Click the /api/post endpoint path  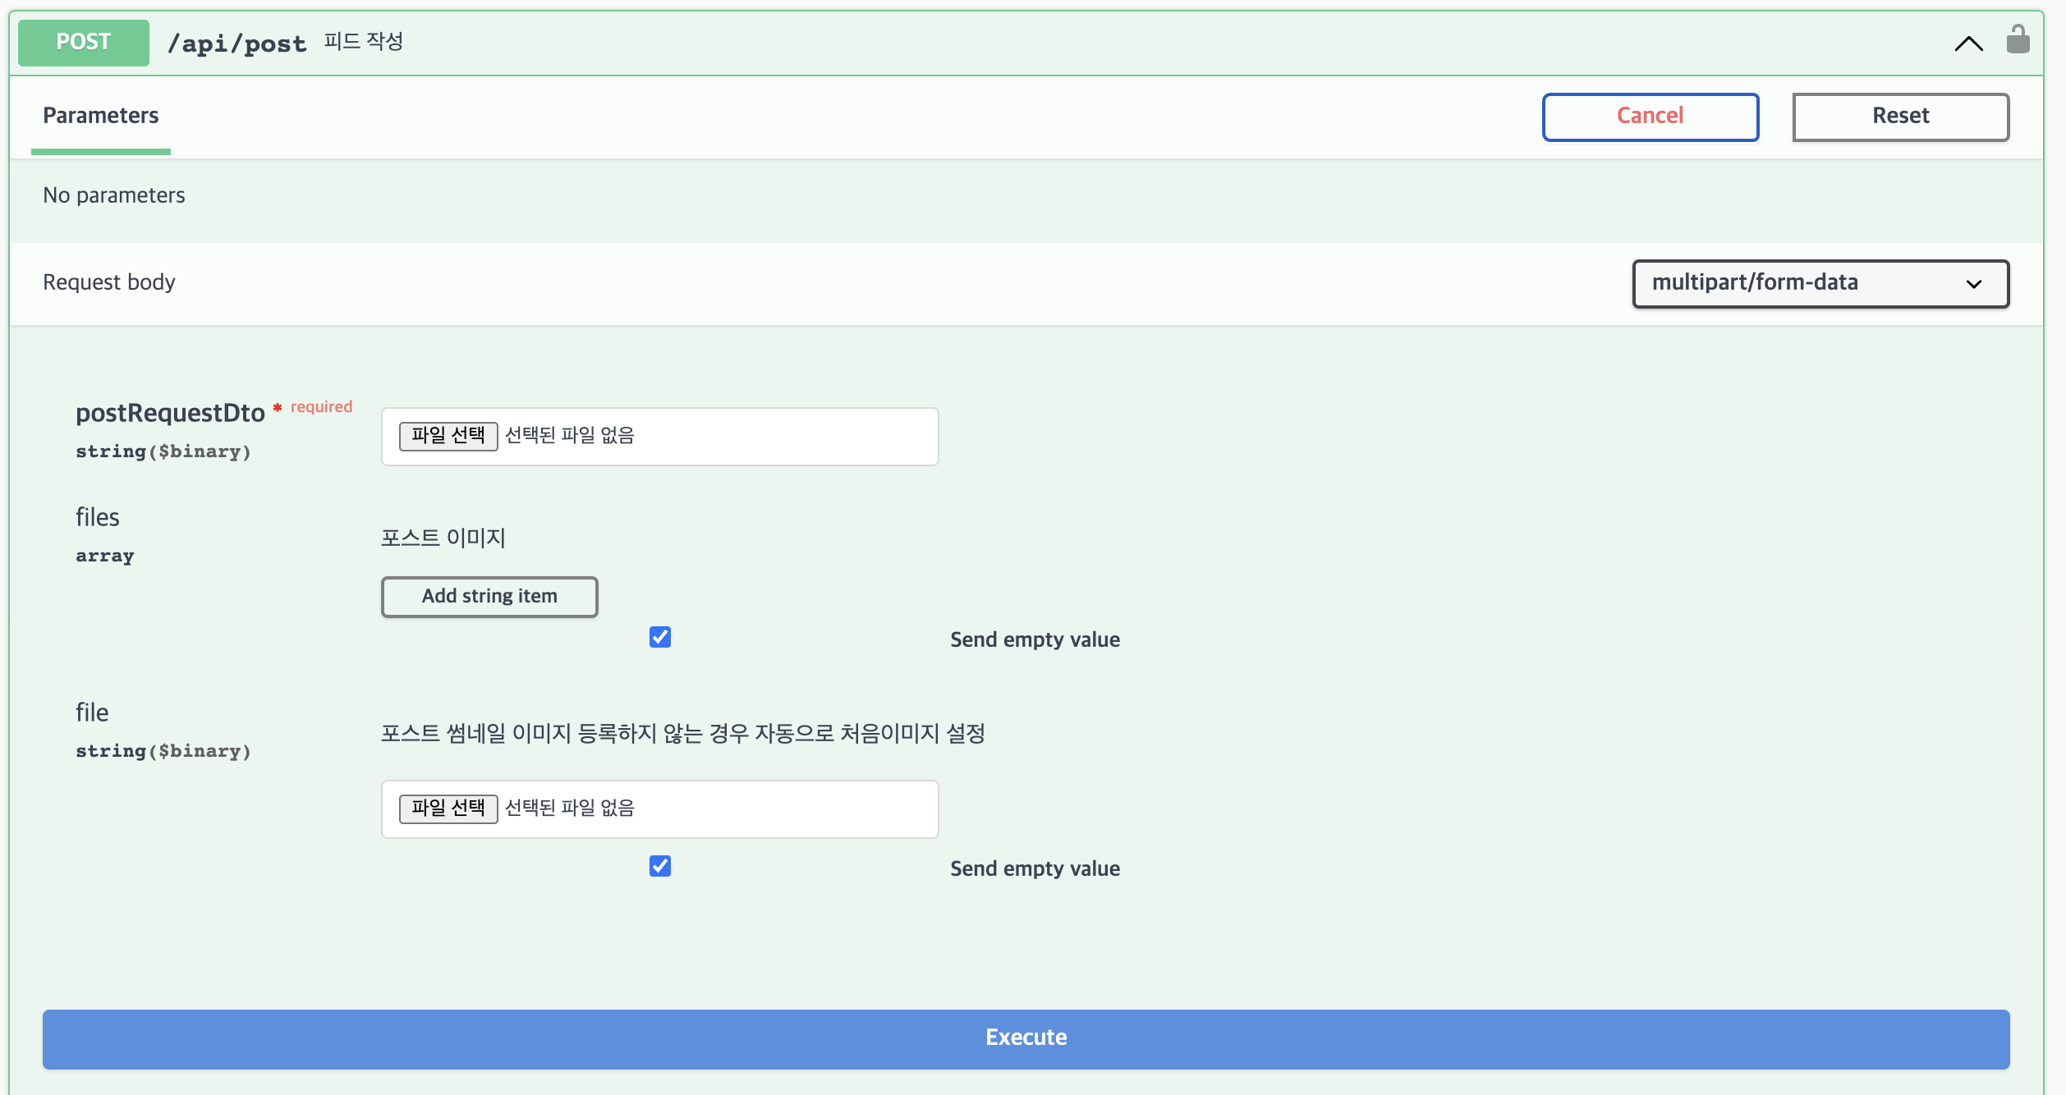click(236, 44)
